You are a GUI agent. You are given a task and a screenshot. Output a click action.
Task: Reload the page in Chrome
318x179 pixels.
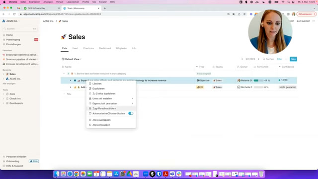click(x=14, y=14)
